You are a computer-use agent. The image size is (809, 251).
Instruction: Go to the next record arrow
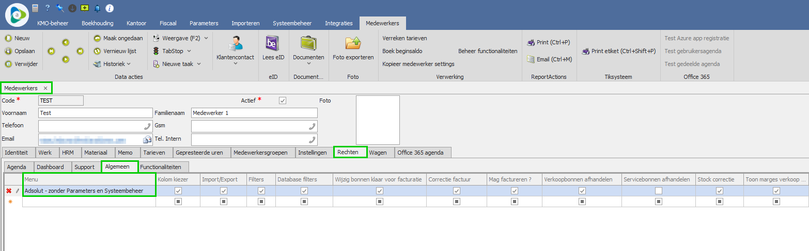(66, 59)
